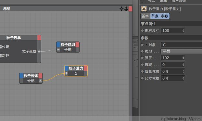
Task: Click the 衰减 value field 0
Action: tap(173, 65)
